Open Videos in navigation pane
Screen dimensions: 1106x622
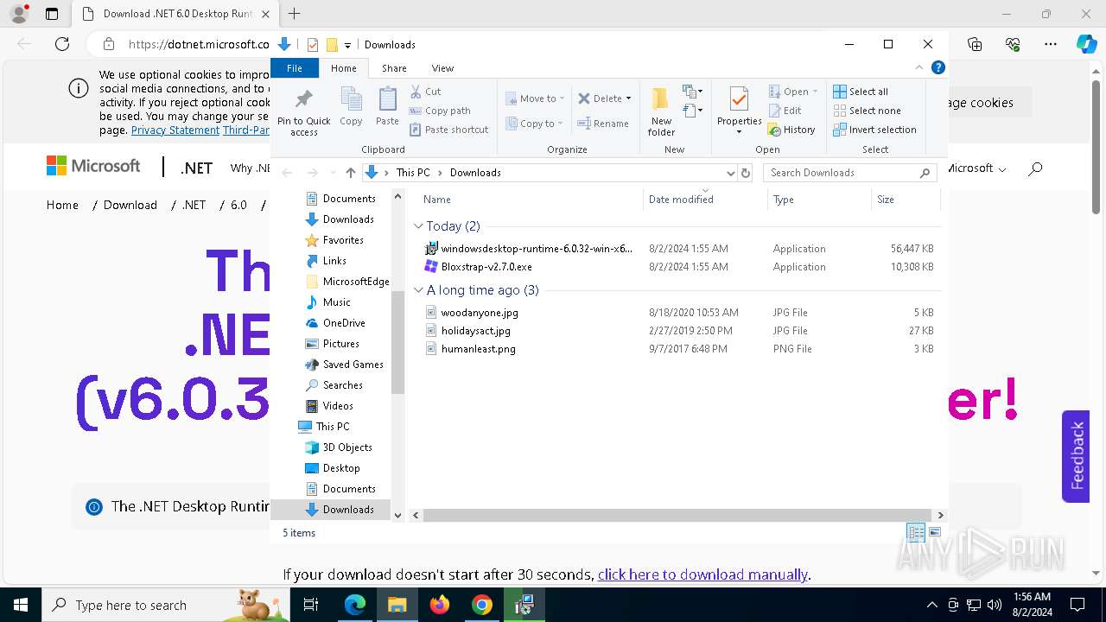[337, 406]
